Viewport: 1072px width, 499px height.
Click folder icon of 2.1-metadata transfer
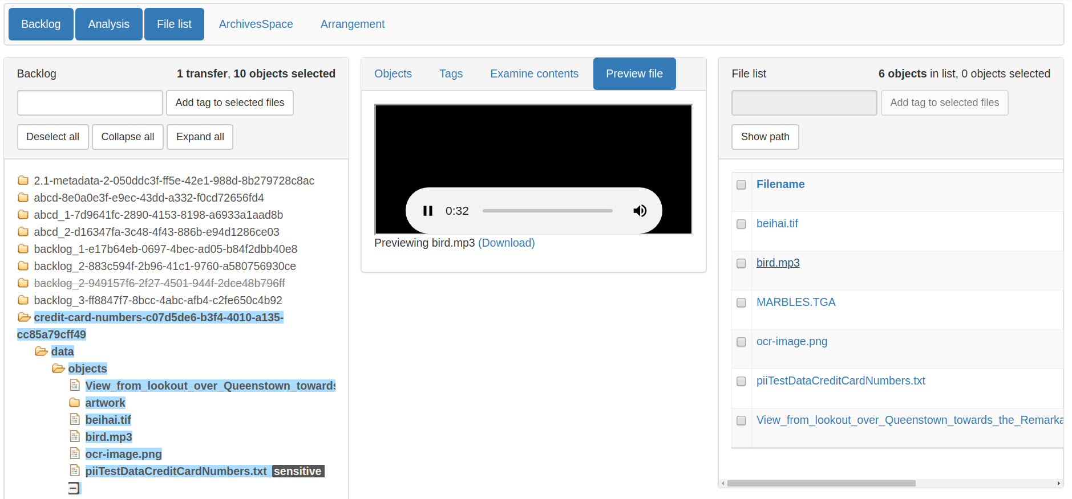point(23,181)
